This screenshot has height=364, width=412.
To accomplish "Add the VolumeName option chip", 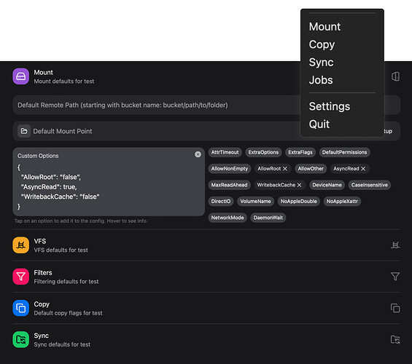I will (255, 201).
